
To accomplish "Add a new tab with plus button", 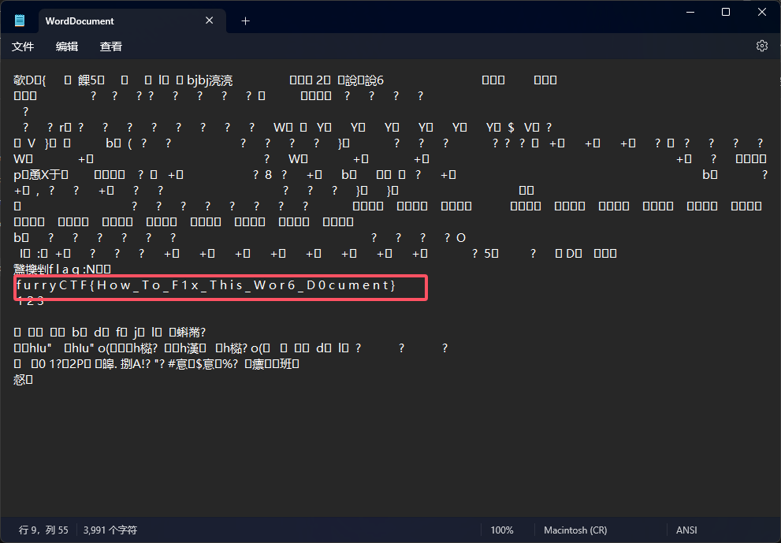I will point(245,21).
